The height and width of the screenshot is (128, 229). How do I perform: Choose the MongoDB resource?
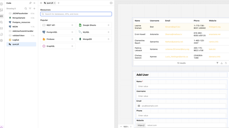(x=94, y=39)
